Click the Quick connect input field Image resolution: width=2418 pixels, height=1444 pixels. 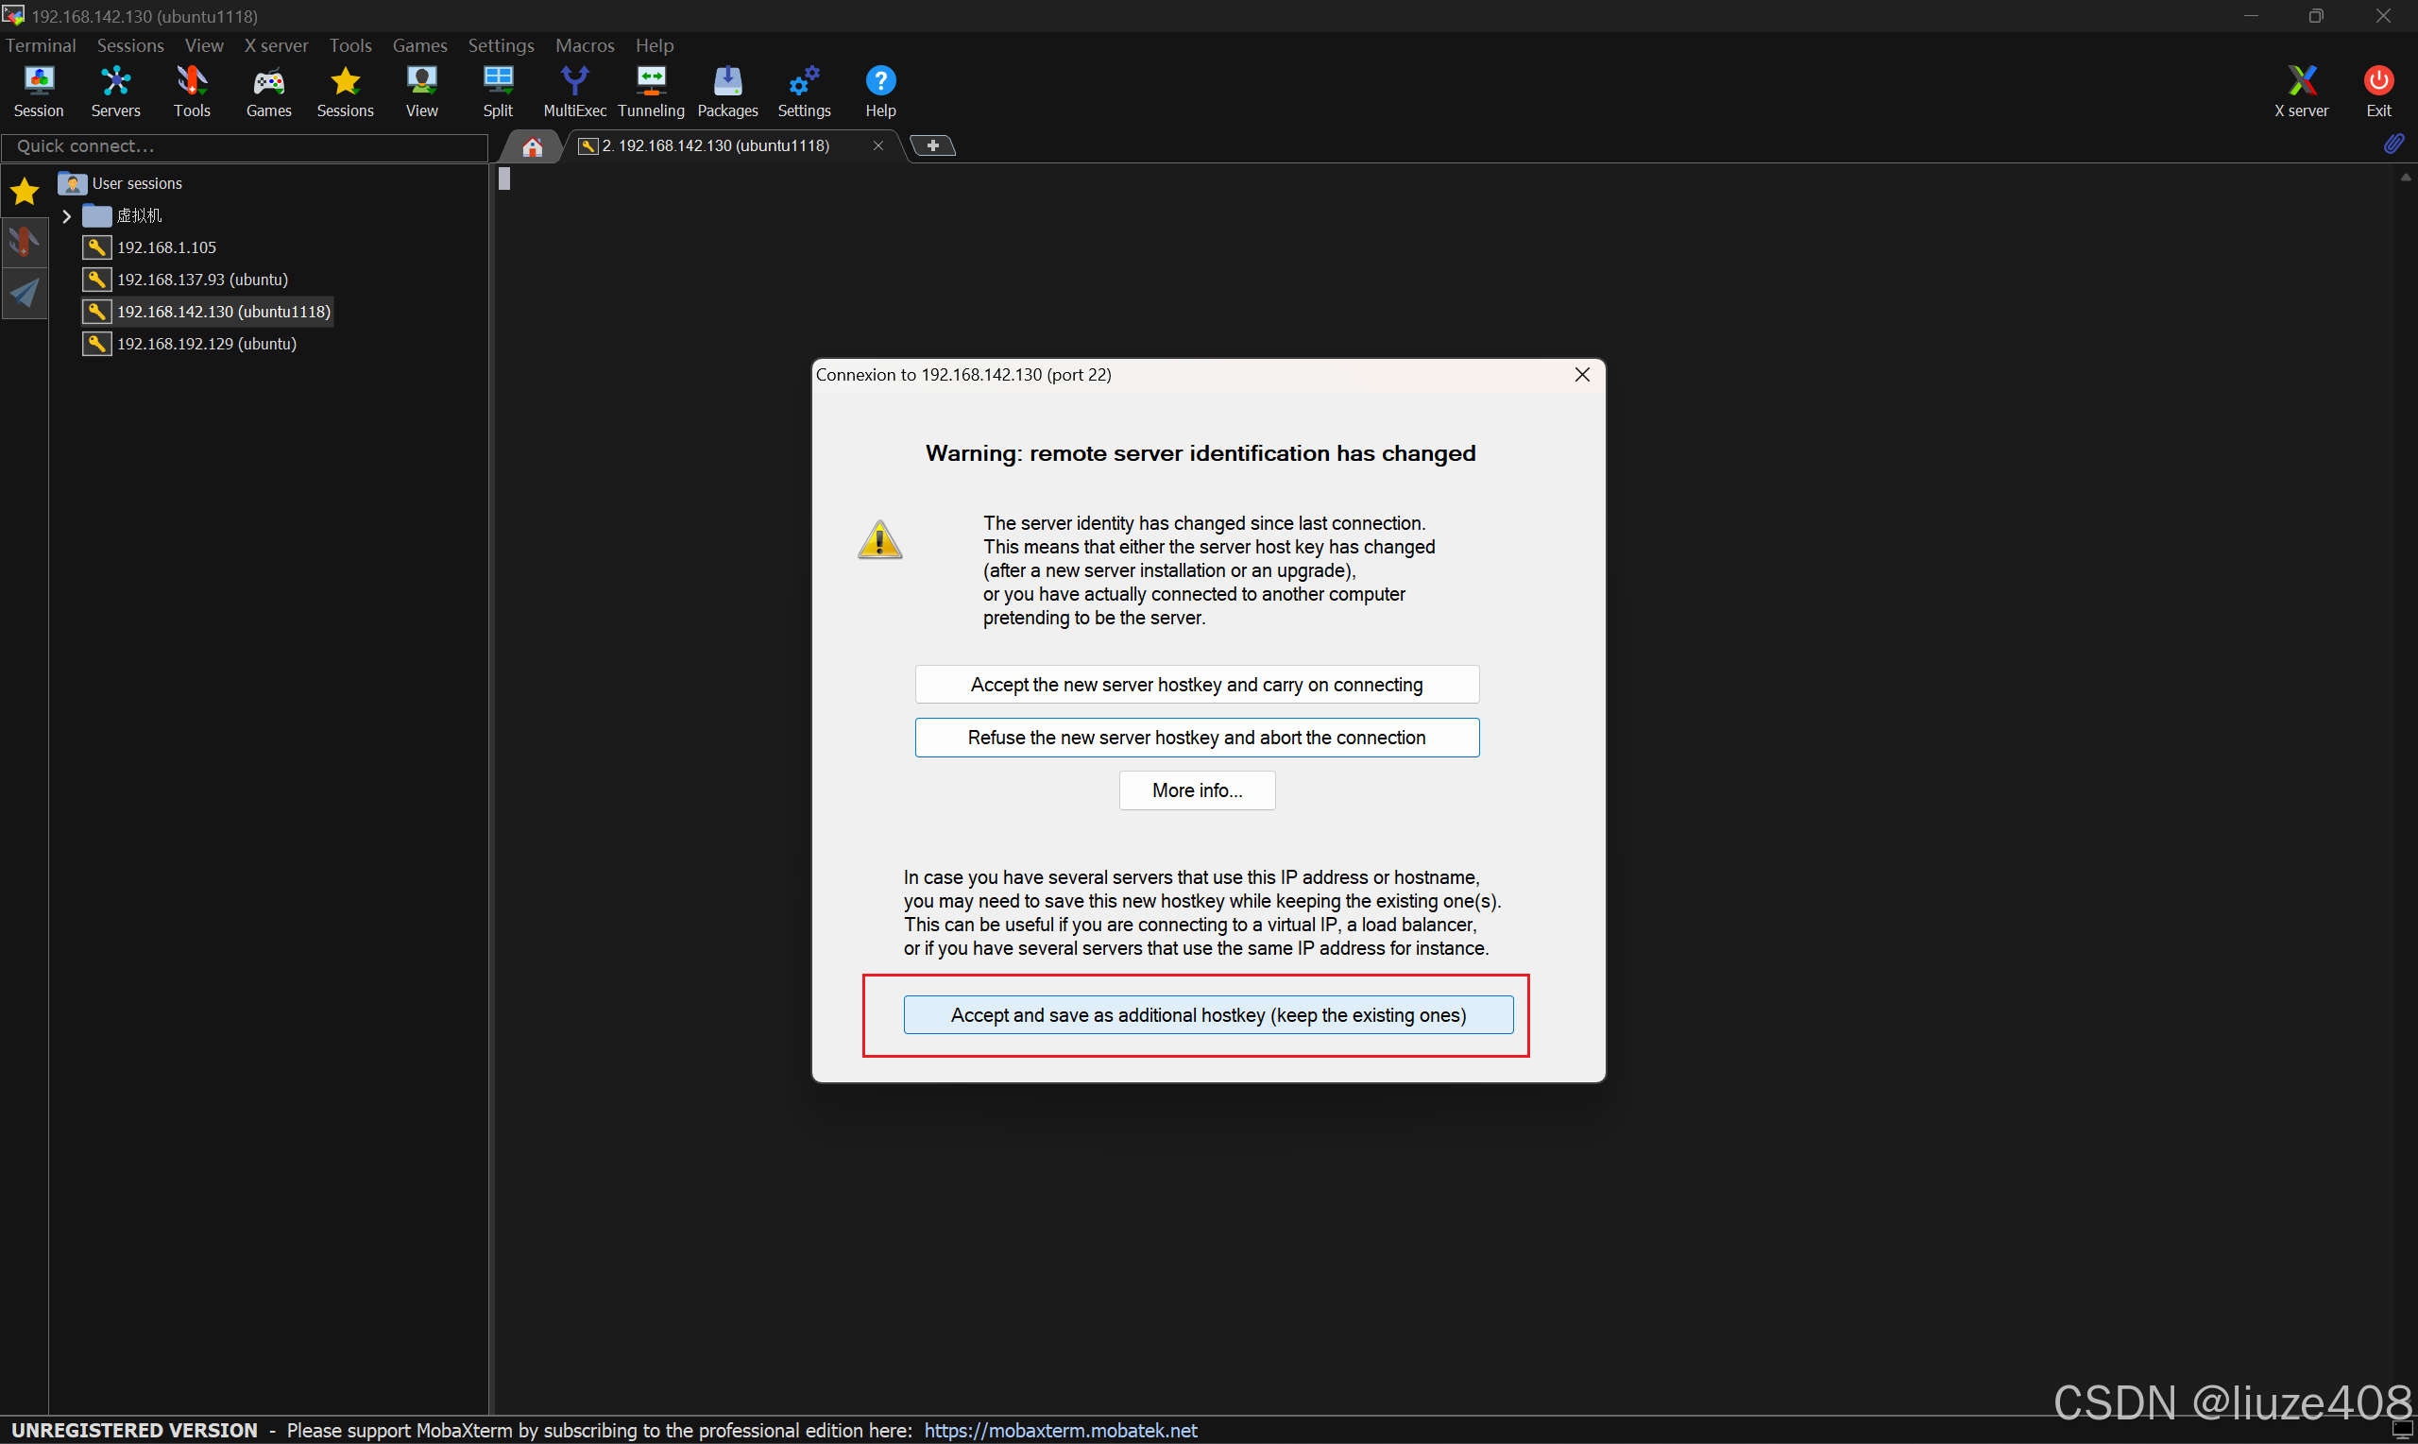click(244, 147)
